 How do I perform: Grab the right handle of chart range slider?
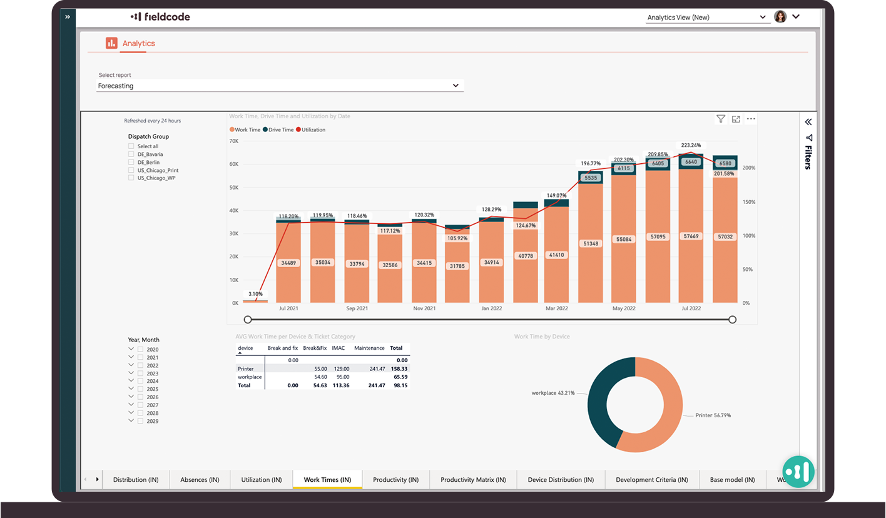point(733,320)
